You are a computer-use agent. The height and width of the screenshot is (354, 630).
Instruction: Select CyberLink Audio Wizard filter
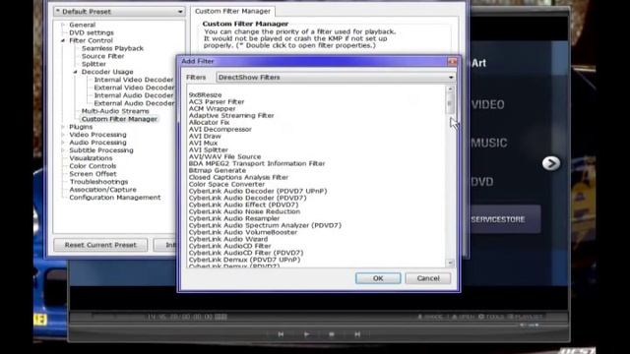point(227,239)
